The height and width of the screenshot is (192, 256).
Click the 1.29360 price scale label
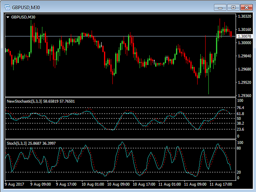tap(244, 96)
